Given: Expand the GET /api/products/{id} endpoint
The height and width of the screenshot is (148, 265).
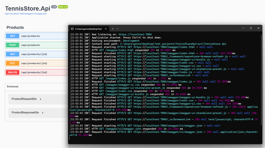Looking at the screenshot, I should (x=36, y=54).
